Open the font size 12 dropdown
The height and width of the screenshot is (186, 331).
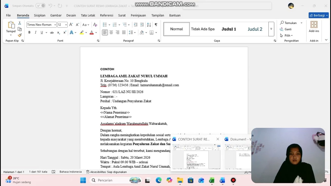coord(66,25)
